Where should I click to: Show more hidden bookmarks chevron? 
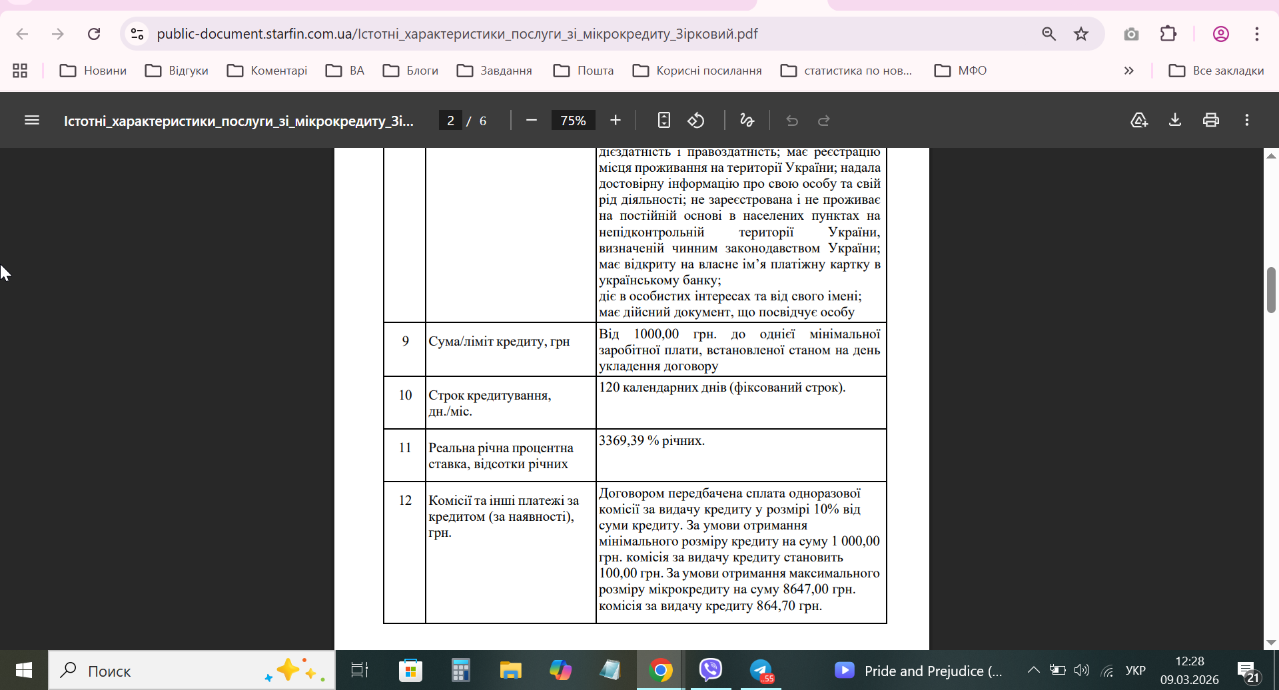tap(1128, 71)
